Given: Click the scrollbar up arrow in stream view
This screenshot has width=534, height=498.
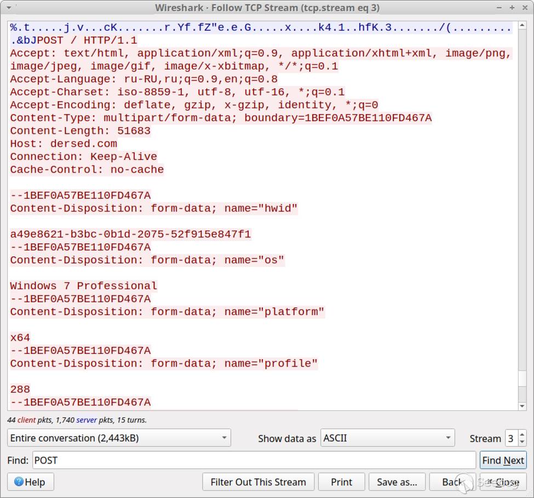Looking at the screenshot, I should coord(522,26).
